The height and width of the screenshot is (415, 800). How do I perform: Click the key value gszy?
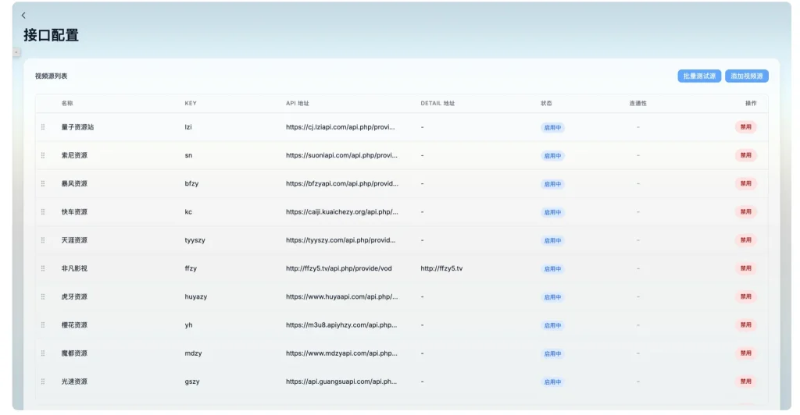click(192, 381)
